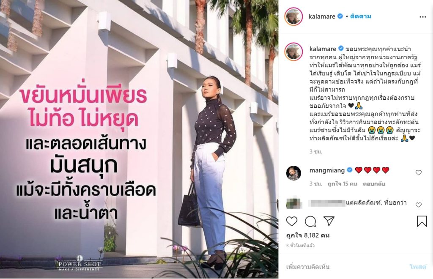
Task: View the ถูกใจ 15 คน likes on the comment
Action: click(343, 184)
